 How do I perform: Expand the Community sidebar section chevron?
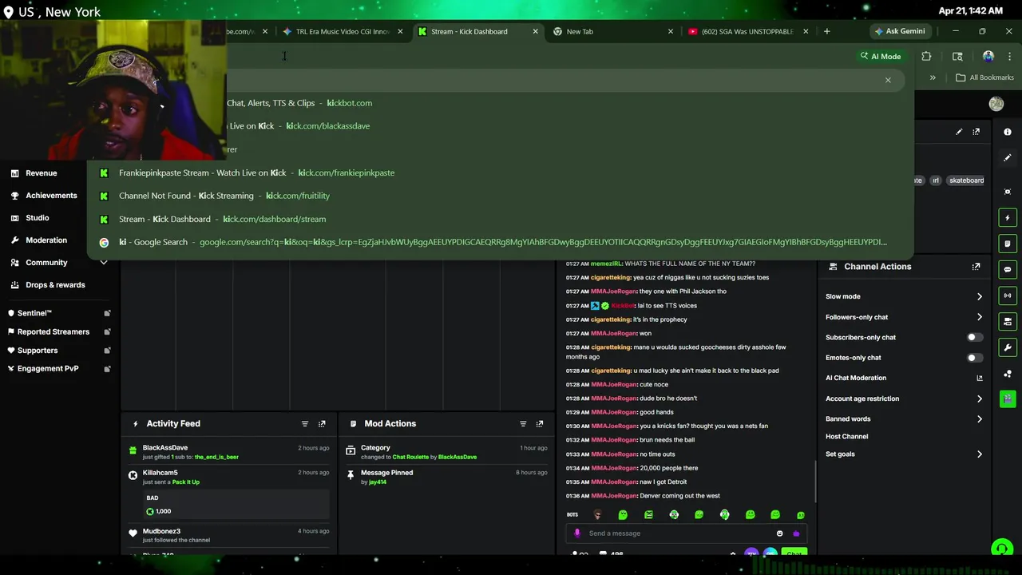click(103, 262)
